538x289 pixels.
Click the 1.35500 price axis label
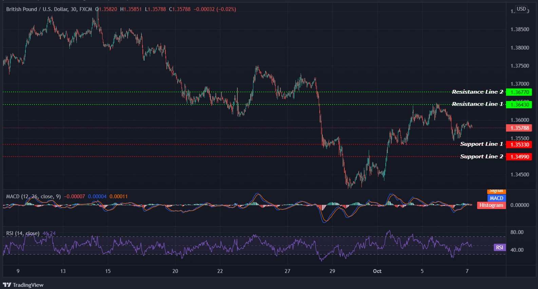(520, 138)
